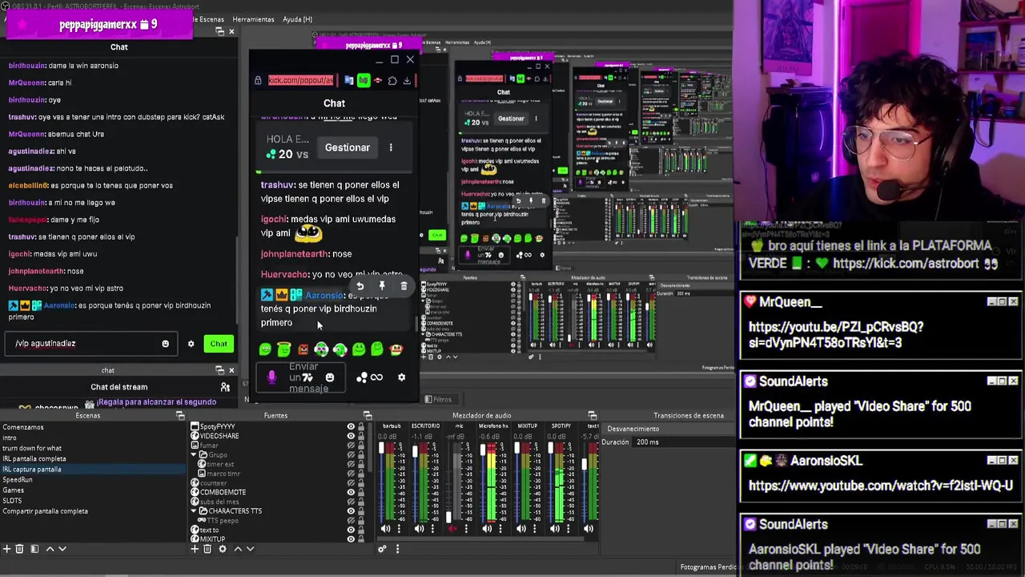
Task: Open audio mixer options dots beside gear
Action: [x=397, y=549]
